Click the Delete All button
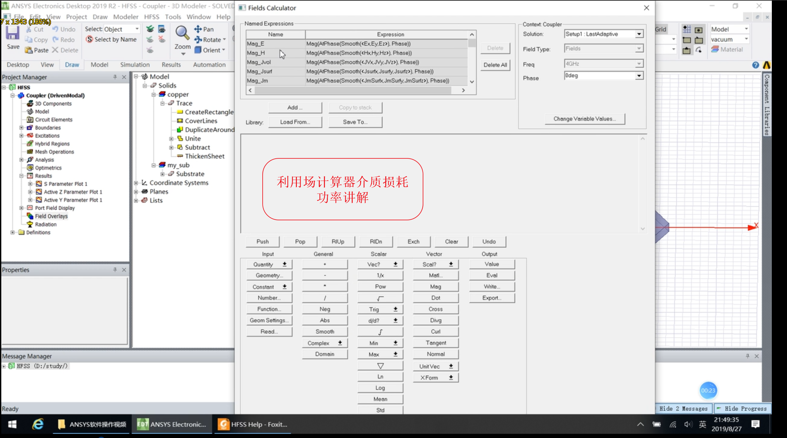 [x=495, y=65]
